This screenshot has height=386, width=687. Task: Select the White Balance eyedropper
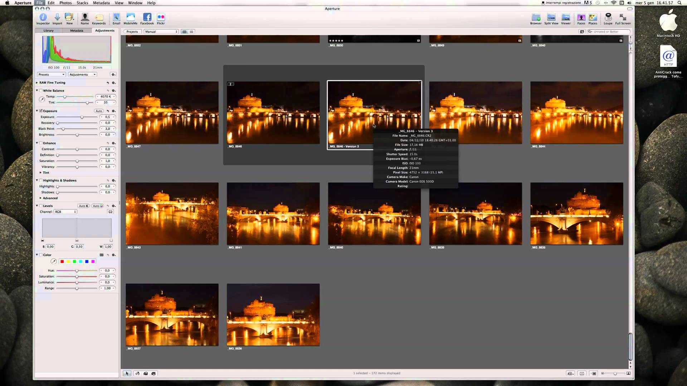pyautogui.click(x=42, y=99)
